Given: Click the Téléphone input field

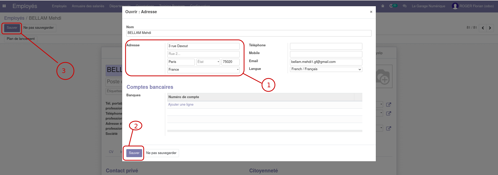Looking at the screenshot, I should [x=326, y=46].
